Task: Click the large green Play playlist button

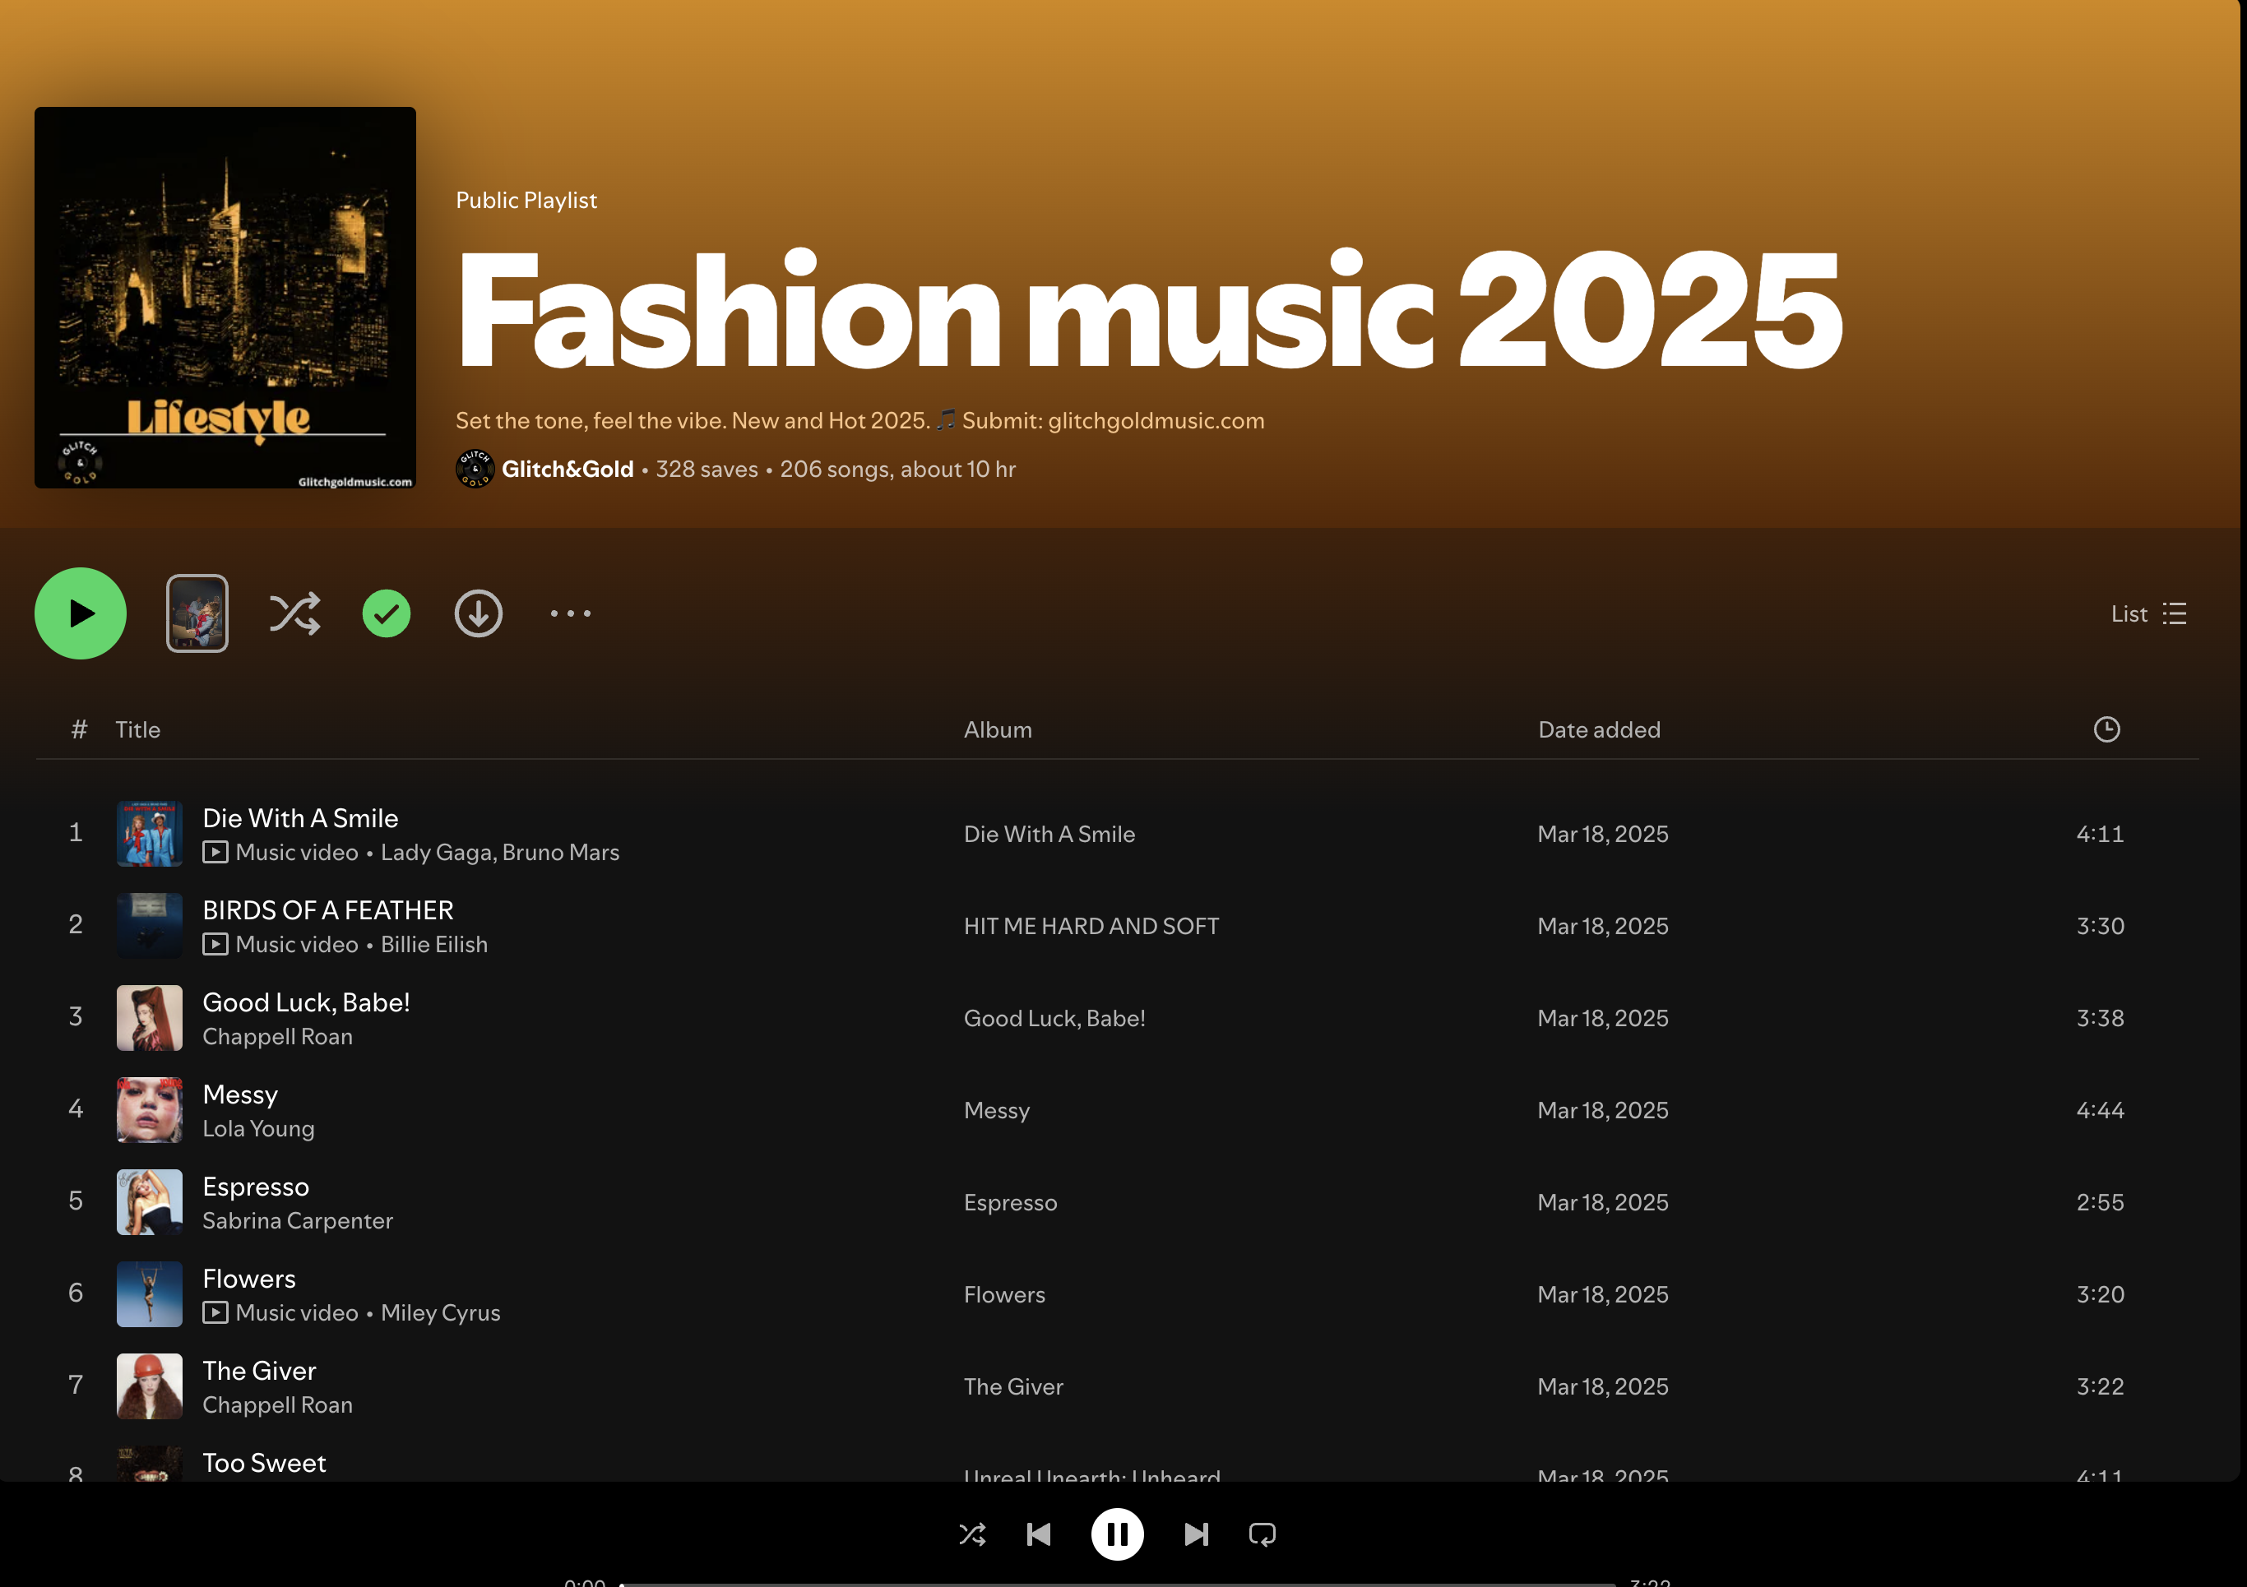Action: 81,613
